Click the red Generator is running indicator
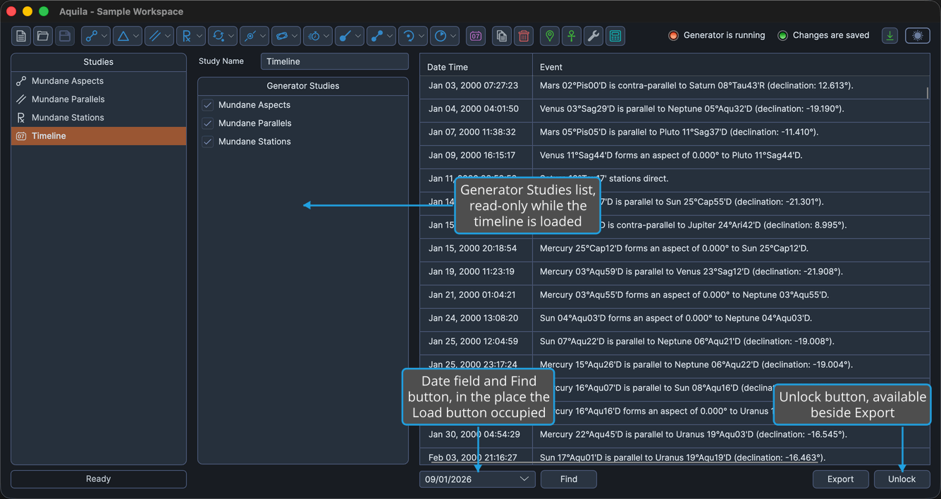The height and width of the screenshot is (499, 941). (673, 35)
